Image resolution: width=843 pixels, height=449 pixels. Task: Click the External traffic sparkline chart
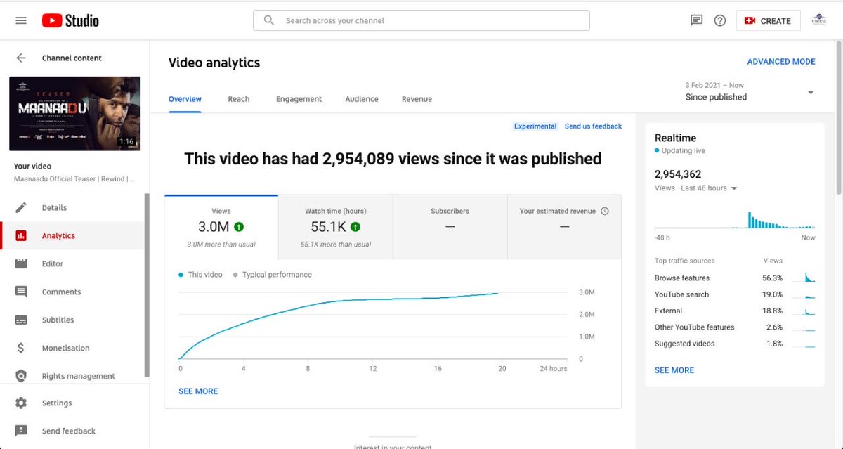point(804,311)
